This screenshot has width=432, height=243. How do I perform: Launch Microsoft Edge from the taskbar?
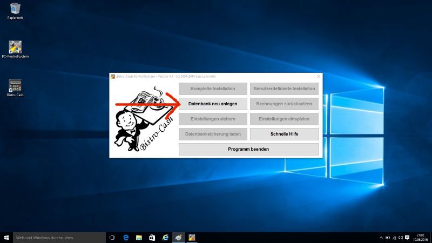pos(126,238)
